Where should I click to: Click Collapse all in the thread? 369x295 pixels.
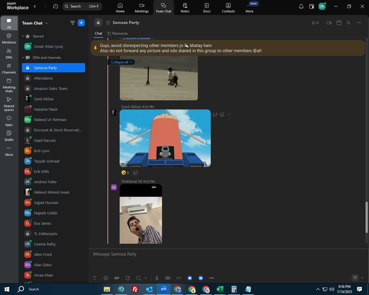[x=121, y=62]
